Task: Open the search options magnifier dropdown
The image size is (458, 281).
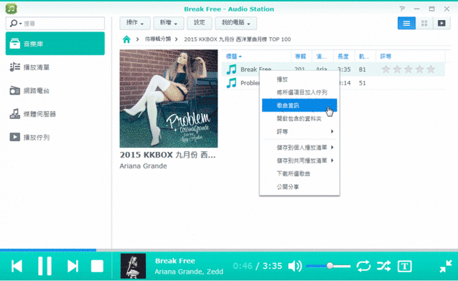Action: [x=15, y=23]
